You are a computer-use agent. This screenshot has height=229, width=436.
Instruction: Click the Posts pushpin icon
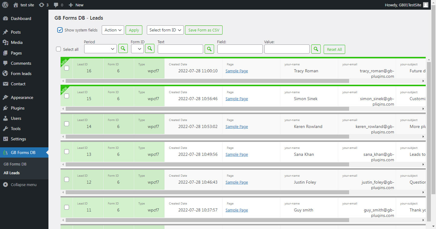5,32
